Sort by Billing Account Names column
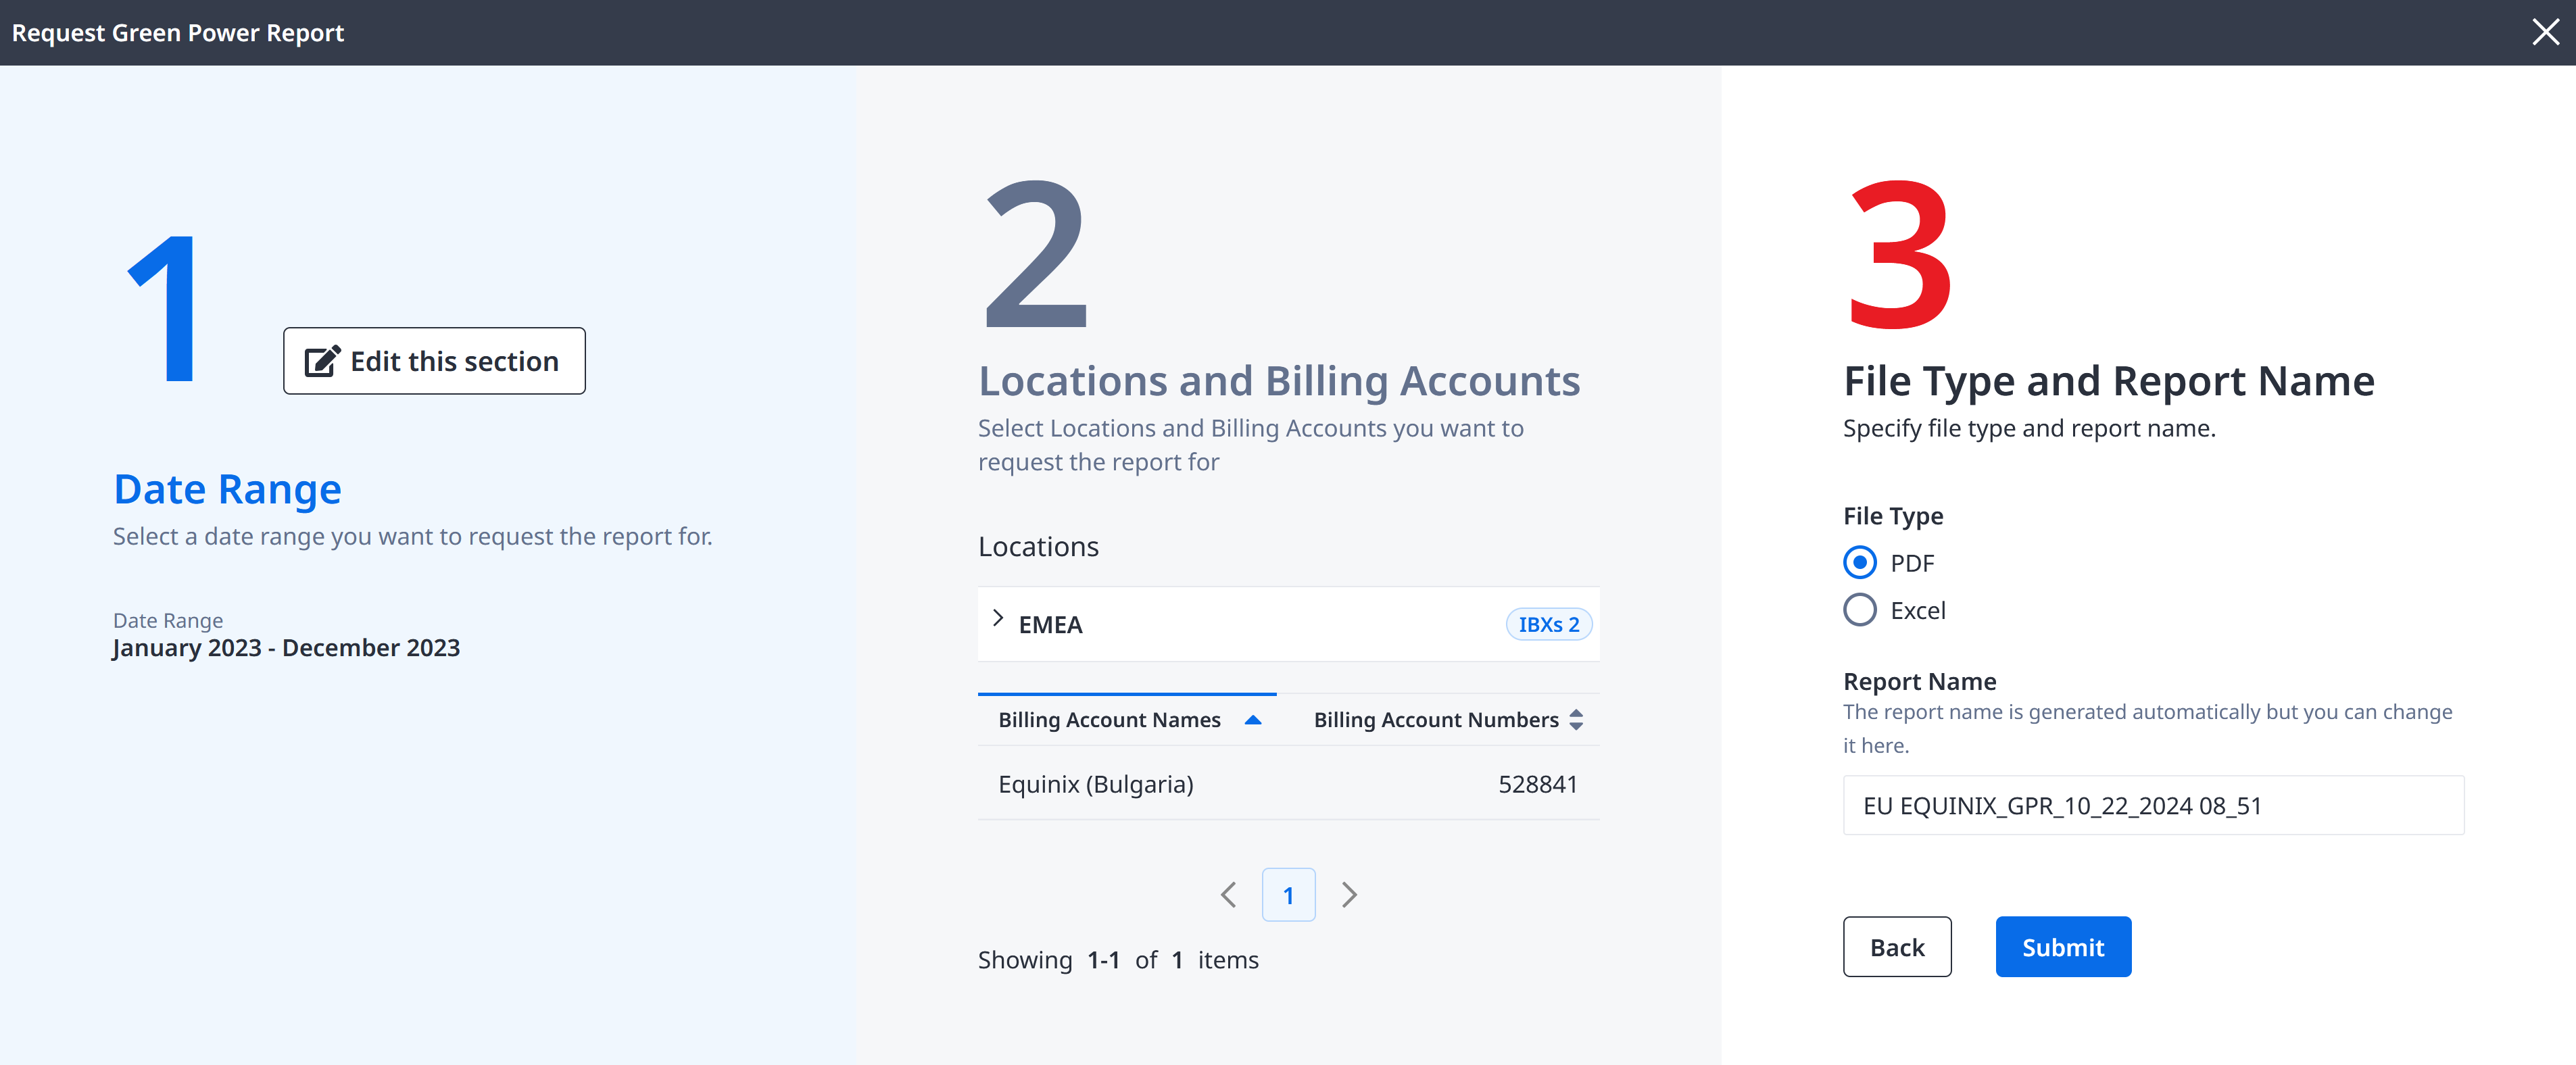 pyautogui.click(x=1127, y=720)
